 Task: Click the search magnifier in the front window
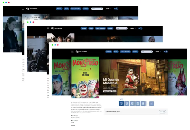[151, 51]
